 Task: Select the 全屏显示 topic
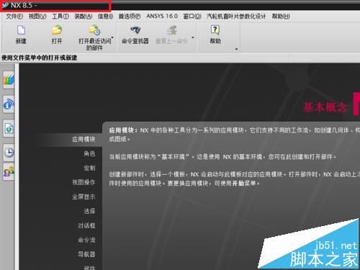(84, 197)
